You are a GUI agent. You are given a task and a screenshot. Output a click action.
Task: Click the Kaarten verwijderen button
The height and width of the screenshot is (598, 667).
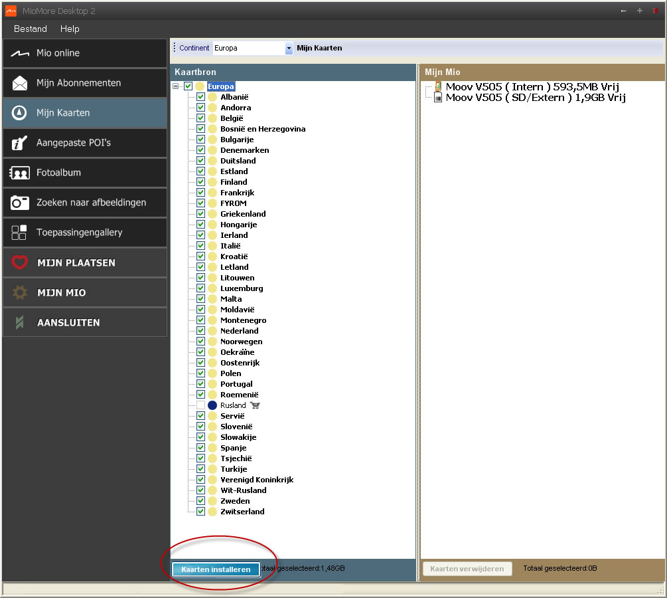(x=467, y=569)
